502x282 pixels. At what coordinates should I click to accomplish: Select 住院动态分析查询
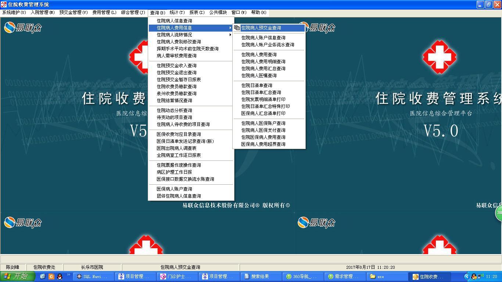click(x=190, y=111)
